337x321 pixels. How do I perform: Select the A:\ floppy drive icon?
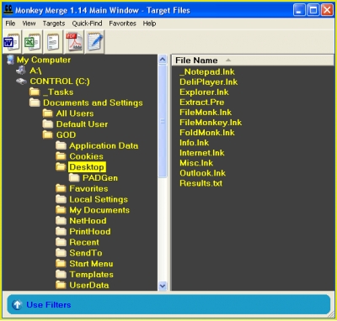(21, 71)
